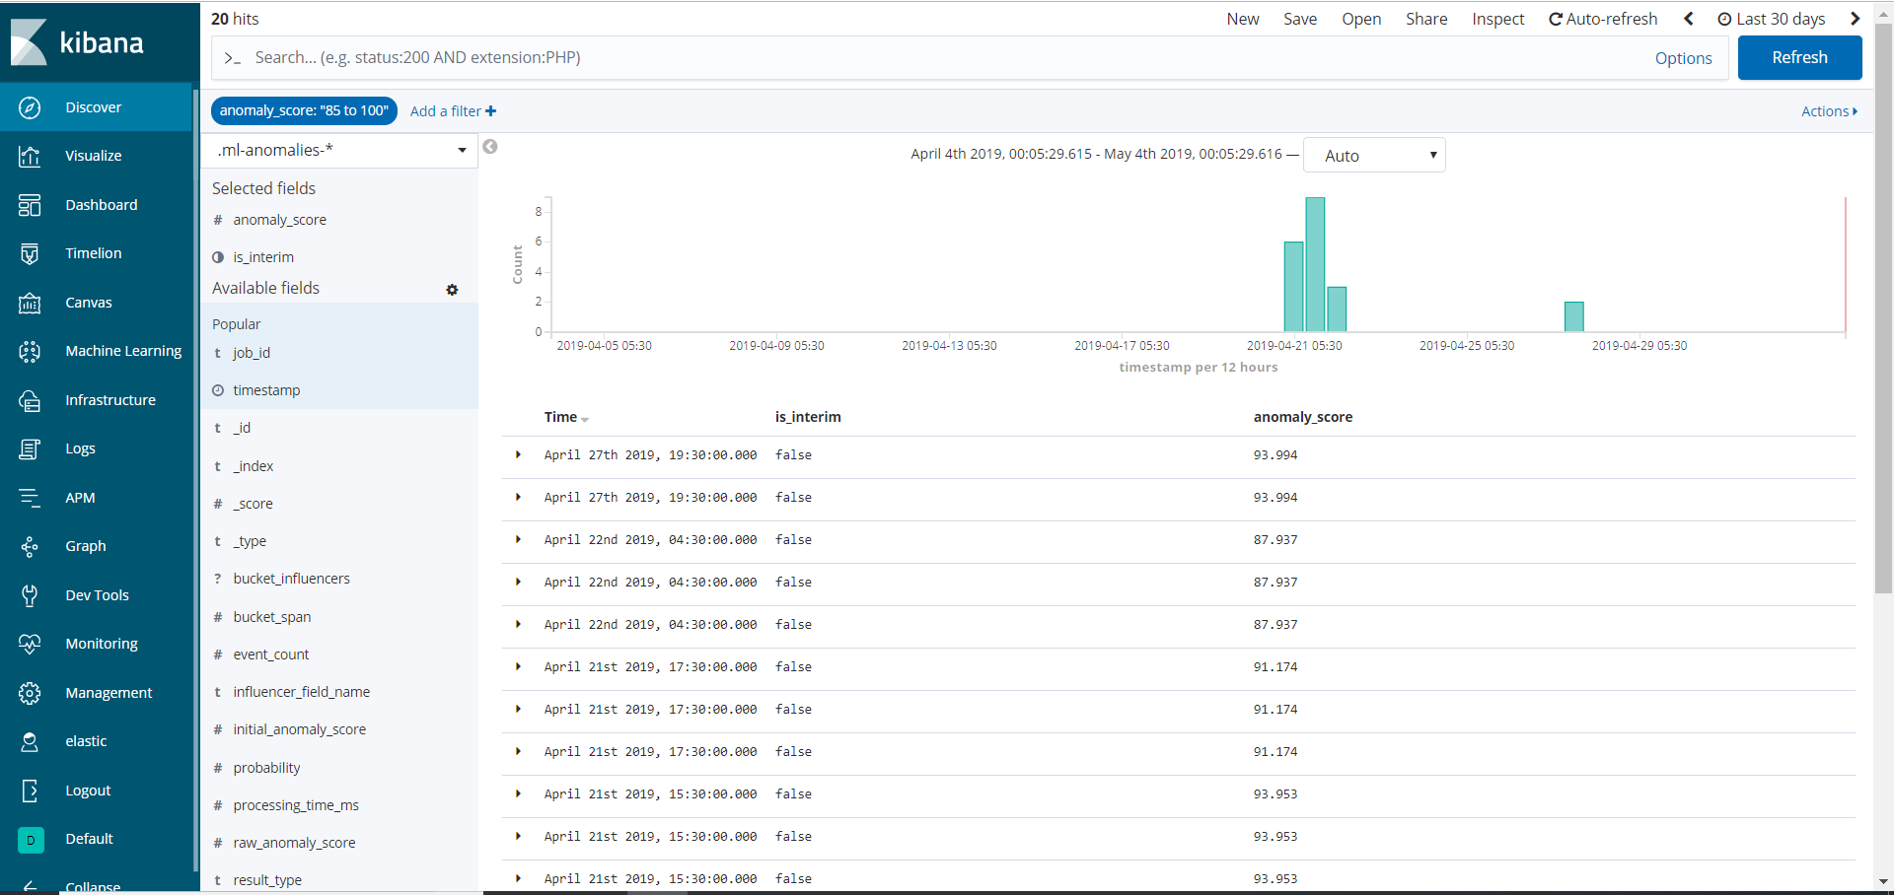1894x895 pixels.
Task: Click Save in top menu
Action: [1300, 19]
